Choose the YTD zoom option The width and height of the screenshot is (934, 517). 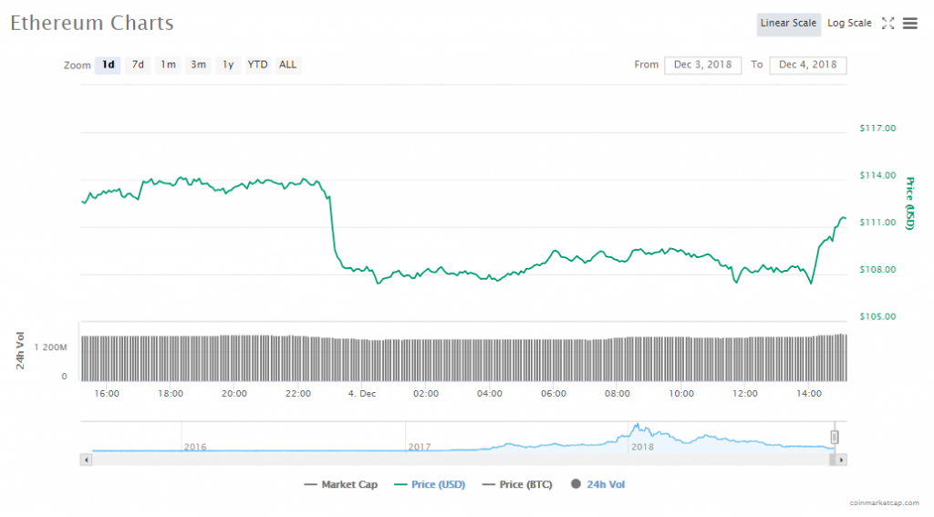(x=258, y=65)
